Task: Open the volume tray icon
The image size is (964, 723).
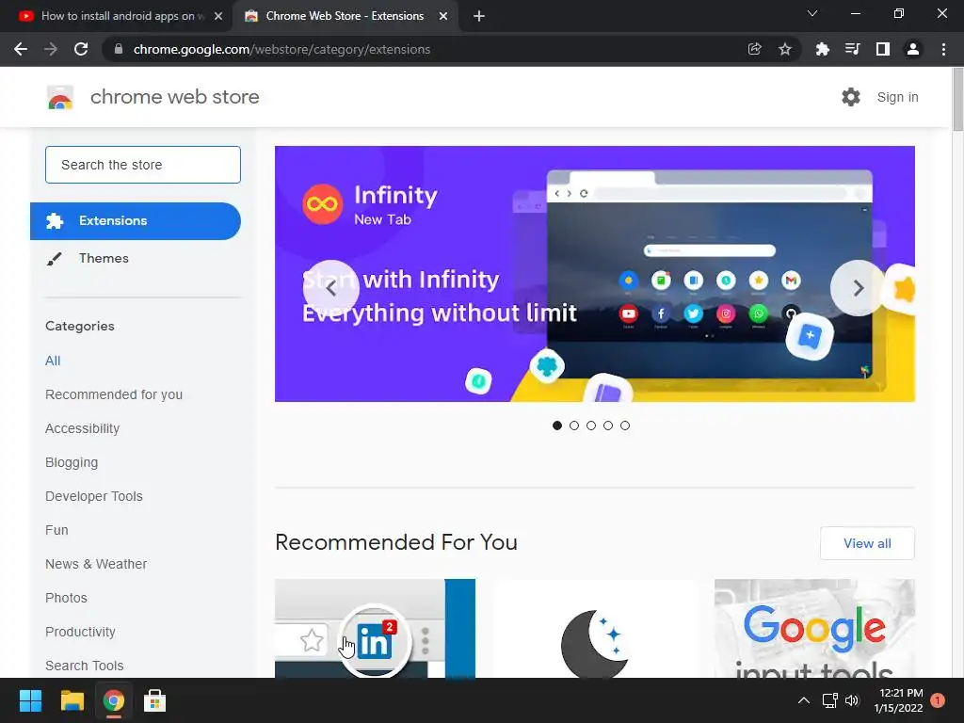Action: 852,700
